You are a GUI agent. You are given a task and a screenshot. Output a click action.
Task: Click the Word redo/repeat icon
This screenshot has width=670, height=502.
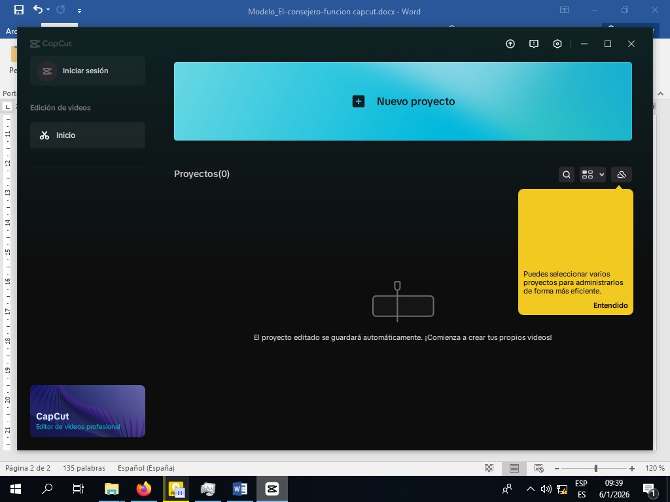point(61,9)
